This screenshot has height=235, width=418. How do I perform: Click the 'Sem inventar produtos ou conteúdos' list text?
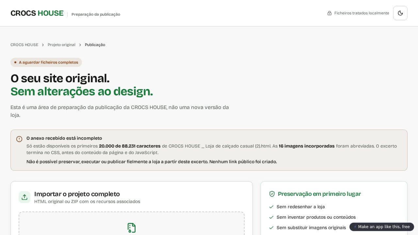click(316, 217)
